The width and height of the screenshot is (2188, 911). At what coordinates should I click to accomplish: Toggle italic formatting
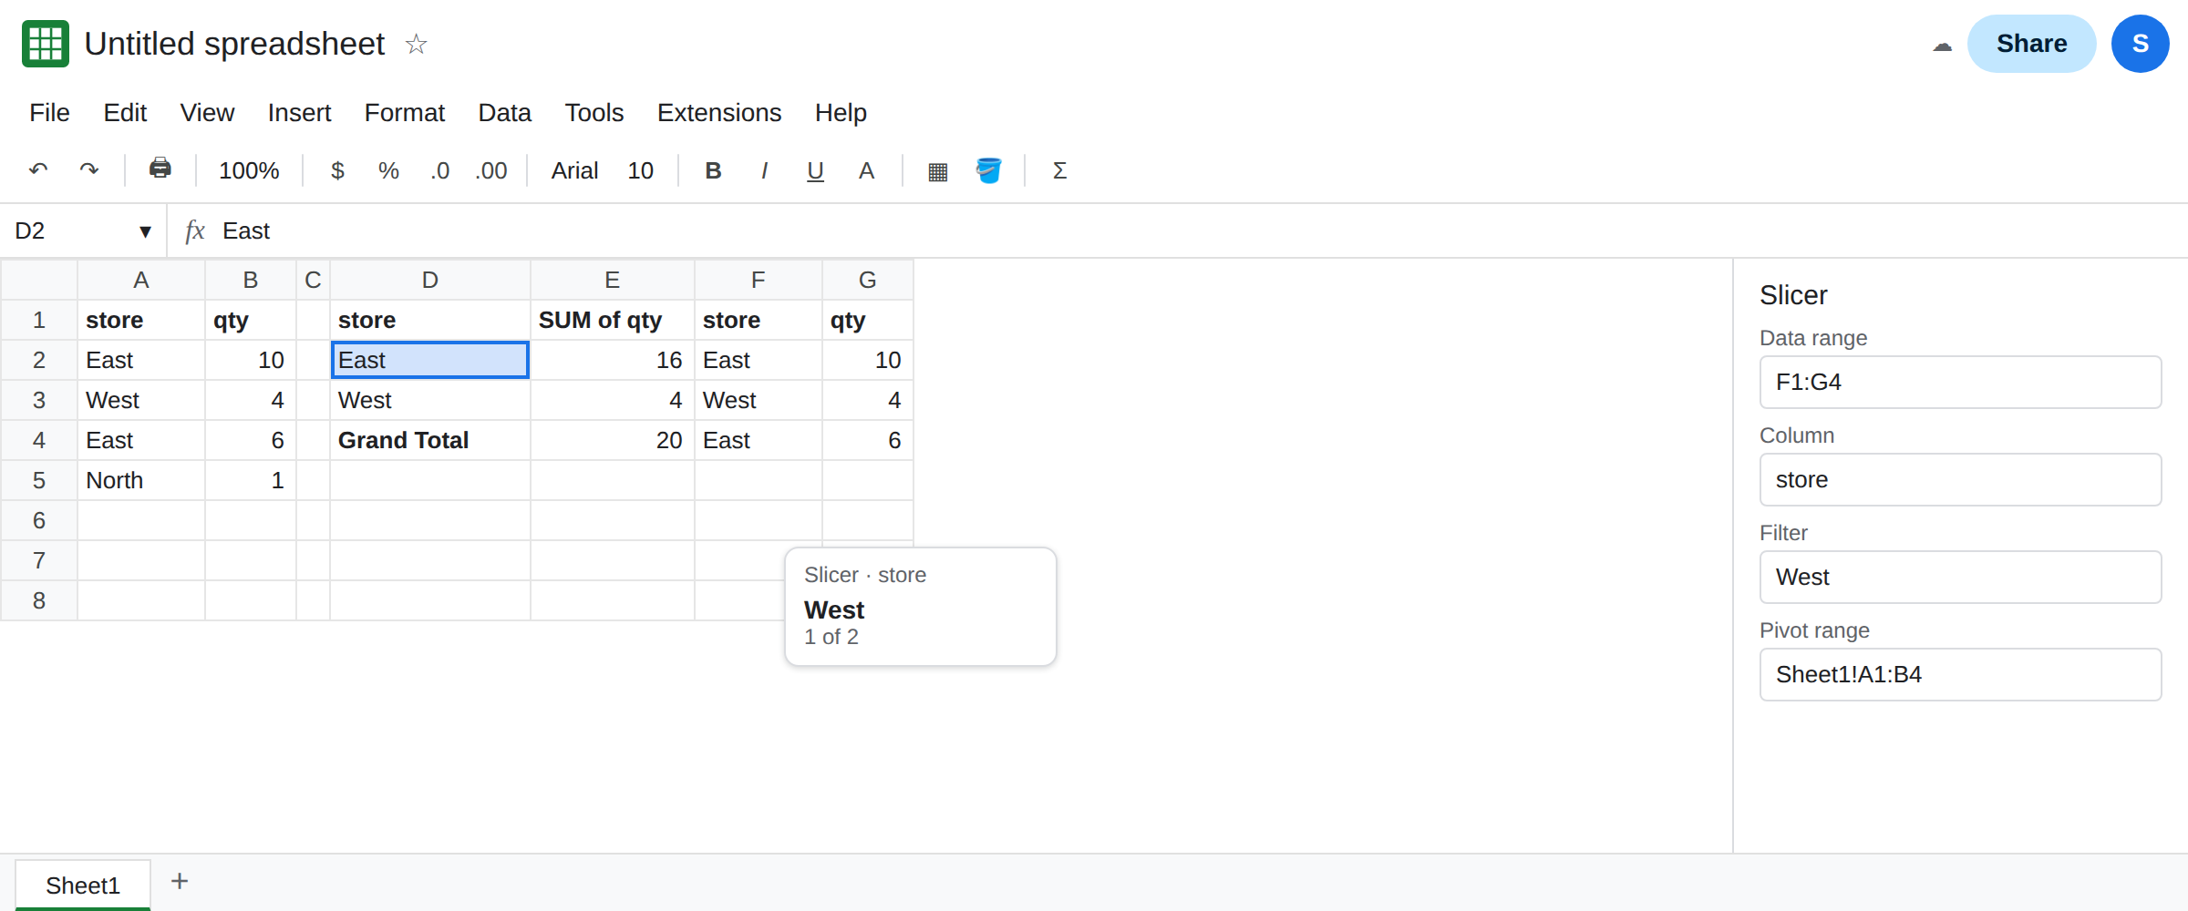(764, 170)
